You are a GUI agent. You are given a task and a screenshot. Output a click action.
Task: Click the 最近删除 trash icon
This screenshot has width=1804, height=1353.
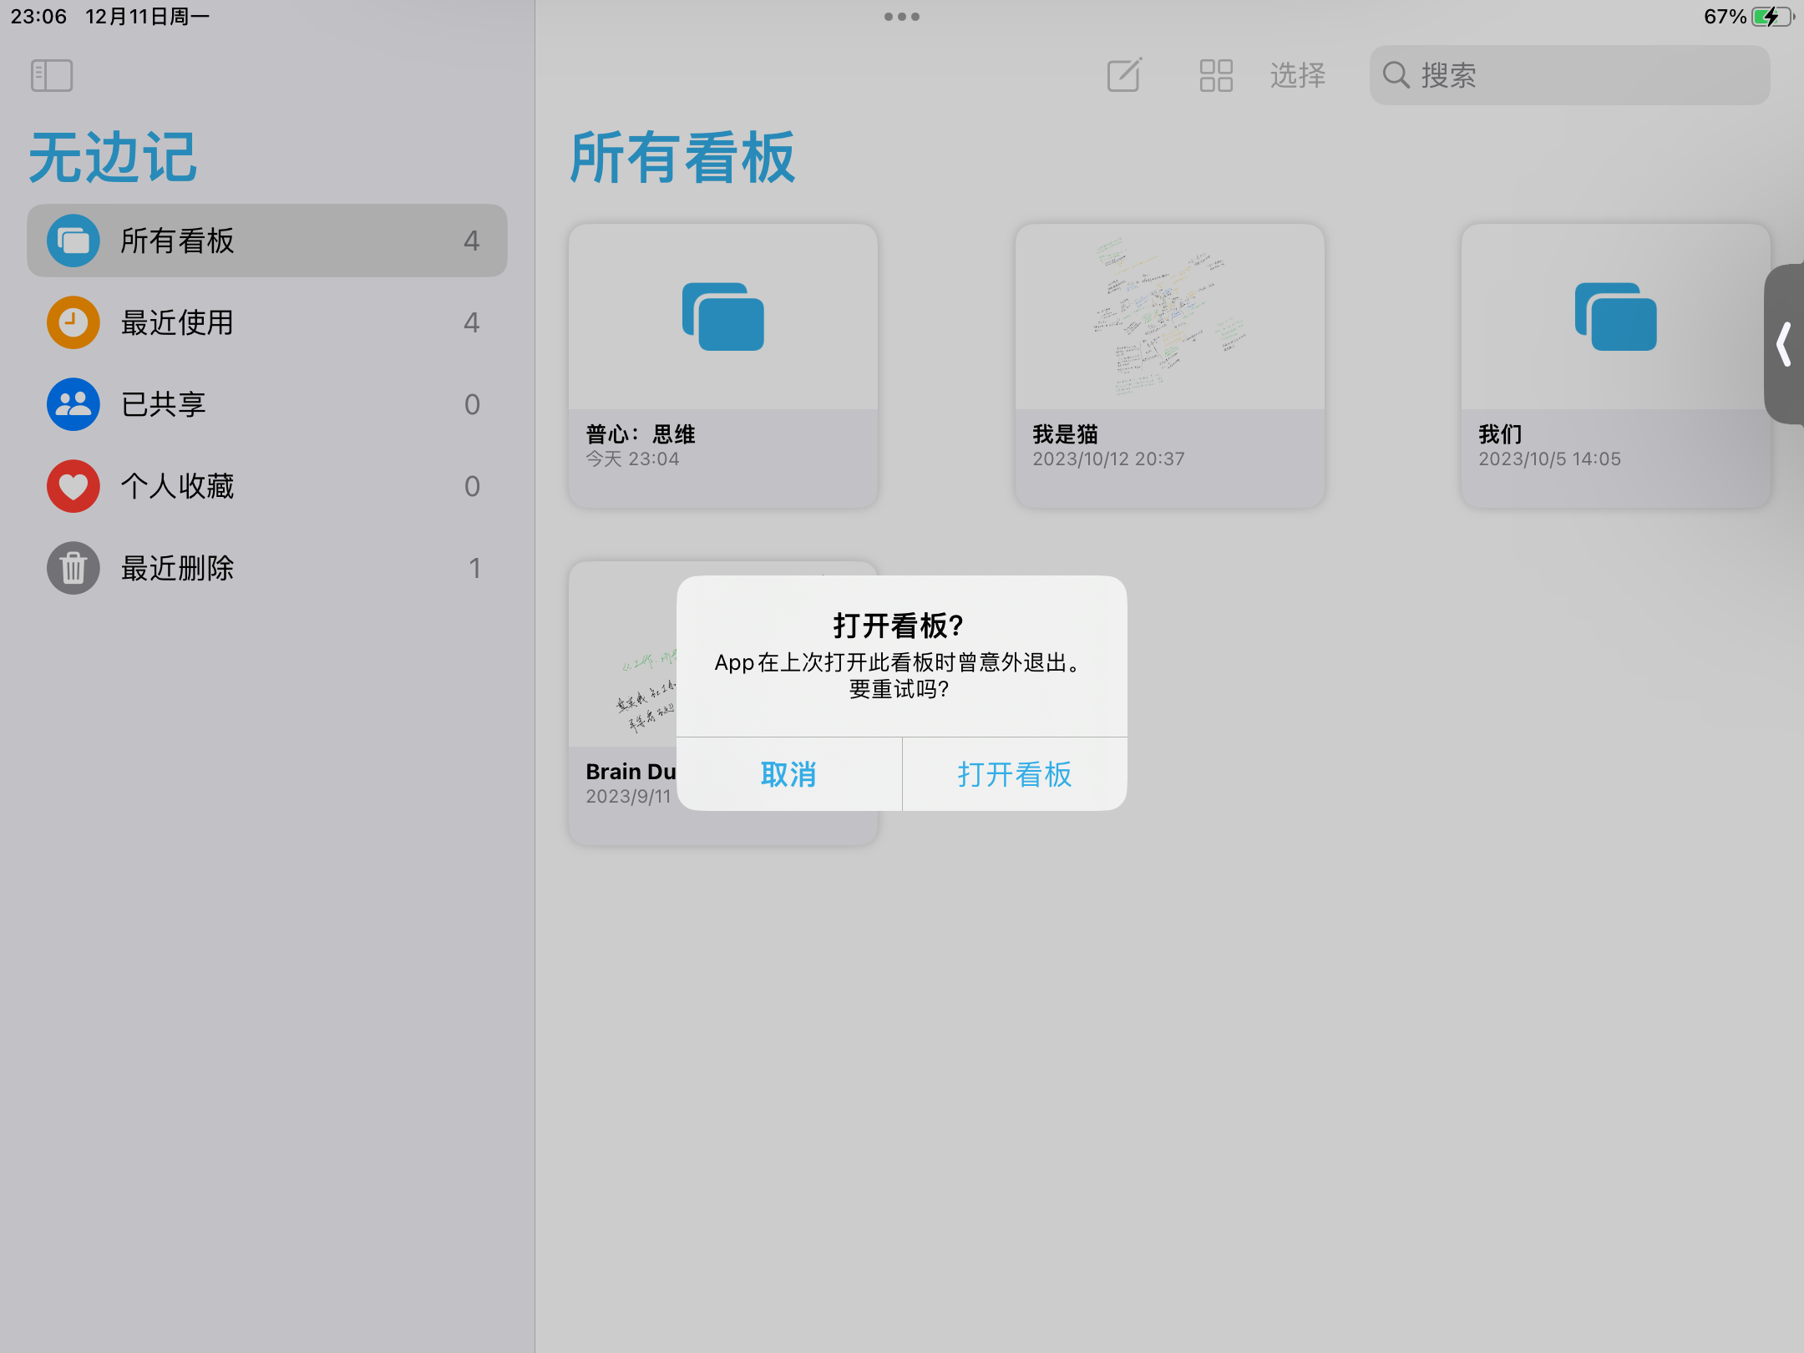coord(73,568)
